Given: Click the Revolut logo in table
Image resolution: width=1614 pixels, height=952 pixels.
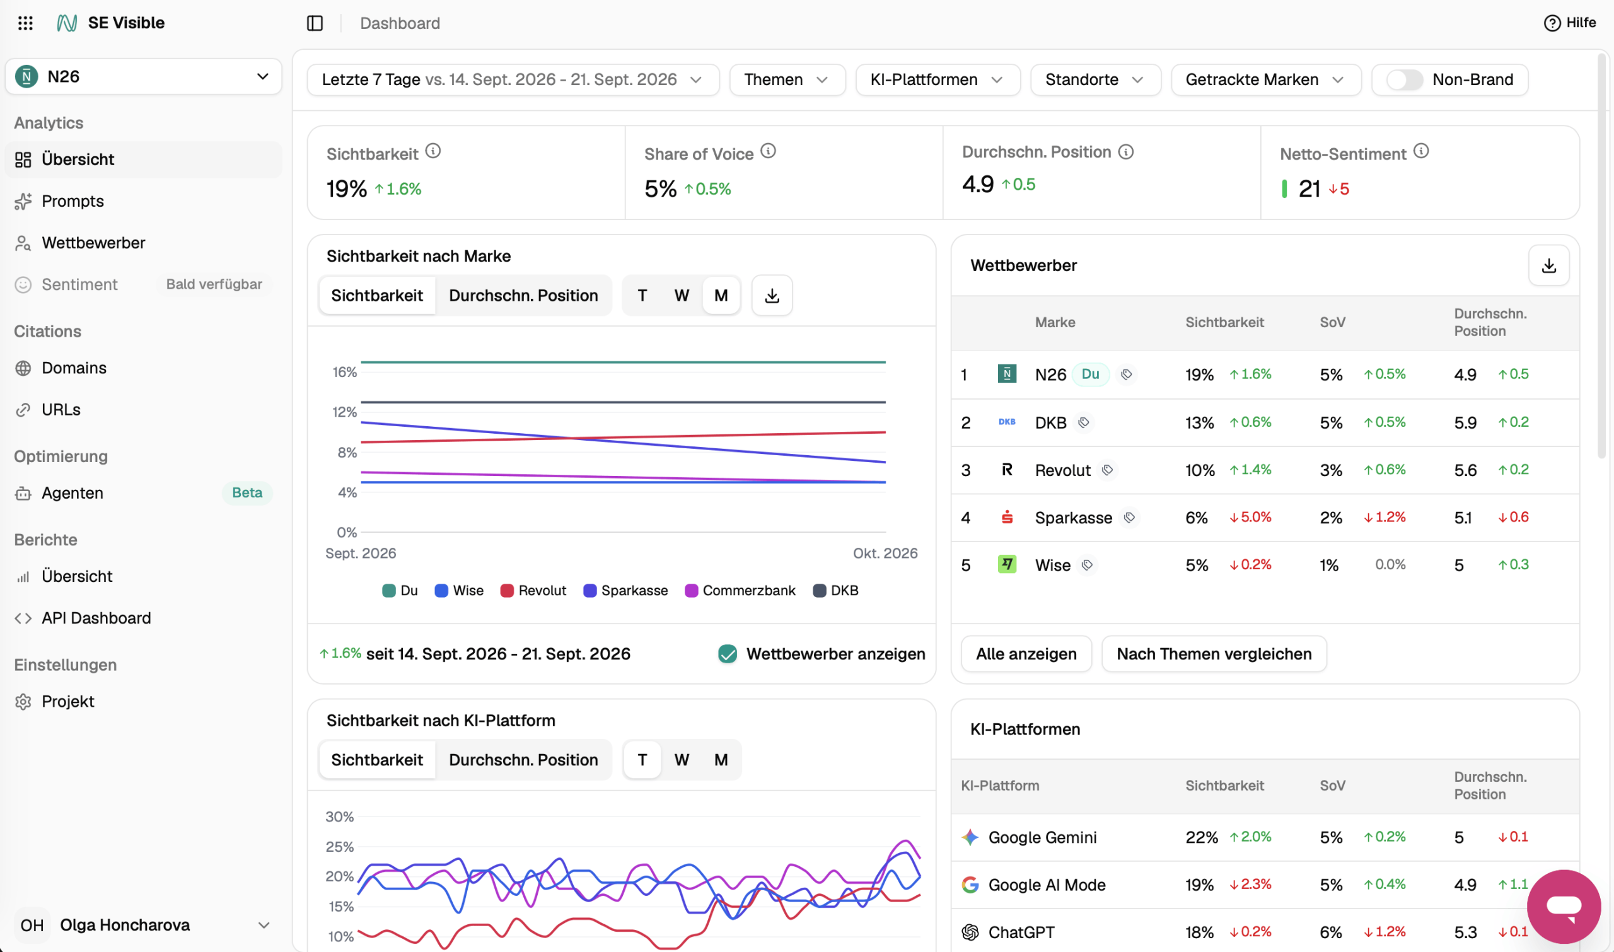Looking at the screenshot, I should pyautogui.click(x=1006, y=470).
